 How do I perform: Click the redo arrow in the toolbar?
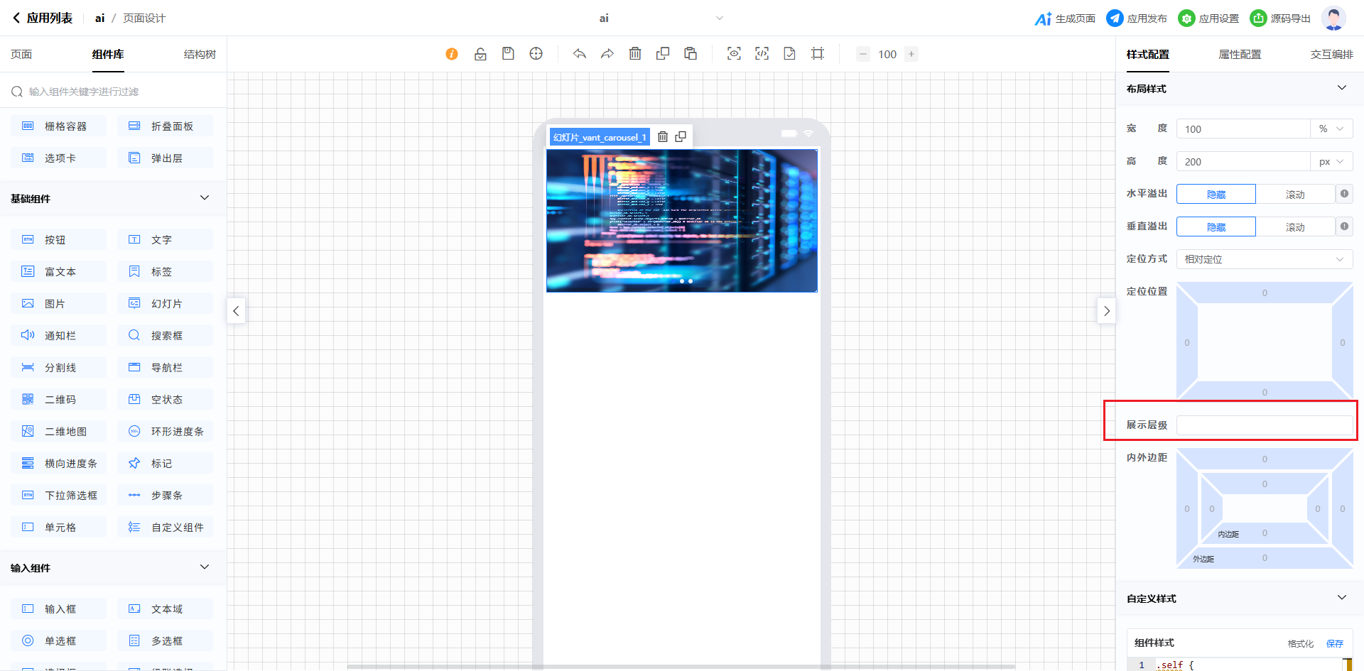[x=607, y=54]
